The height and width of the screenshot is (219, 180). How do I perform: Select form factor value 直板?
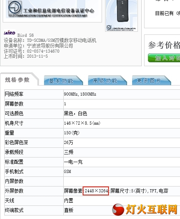[68, 210]
